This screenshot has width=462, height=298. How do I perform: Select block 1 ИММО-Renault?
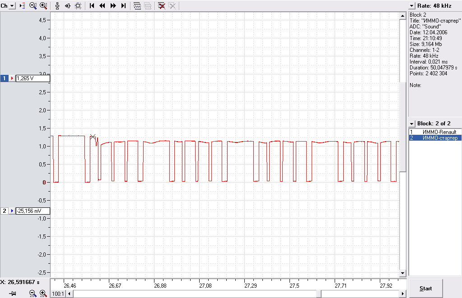(x=435, y=132)
